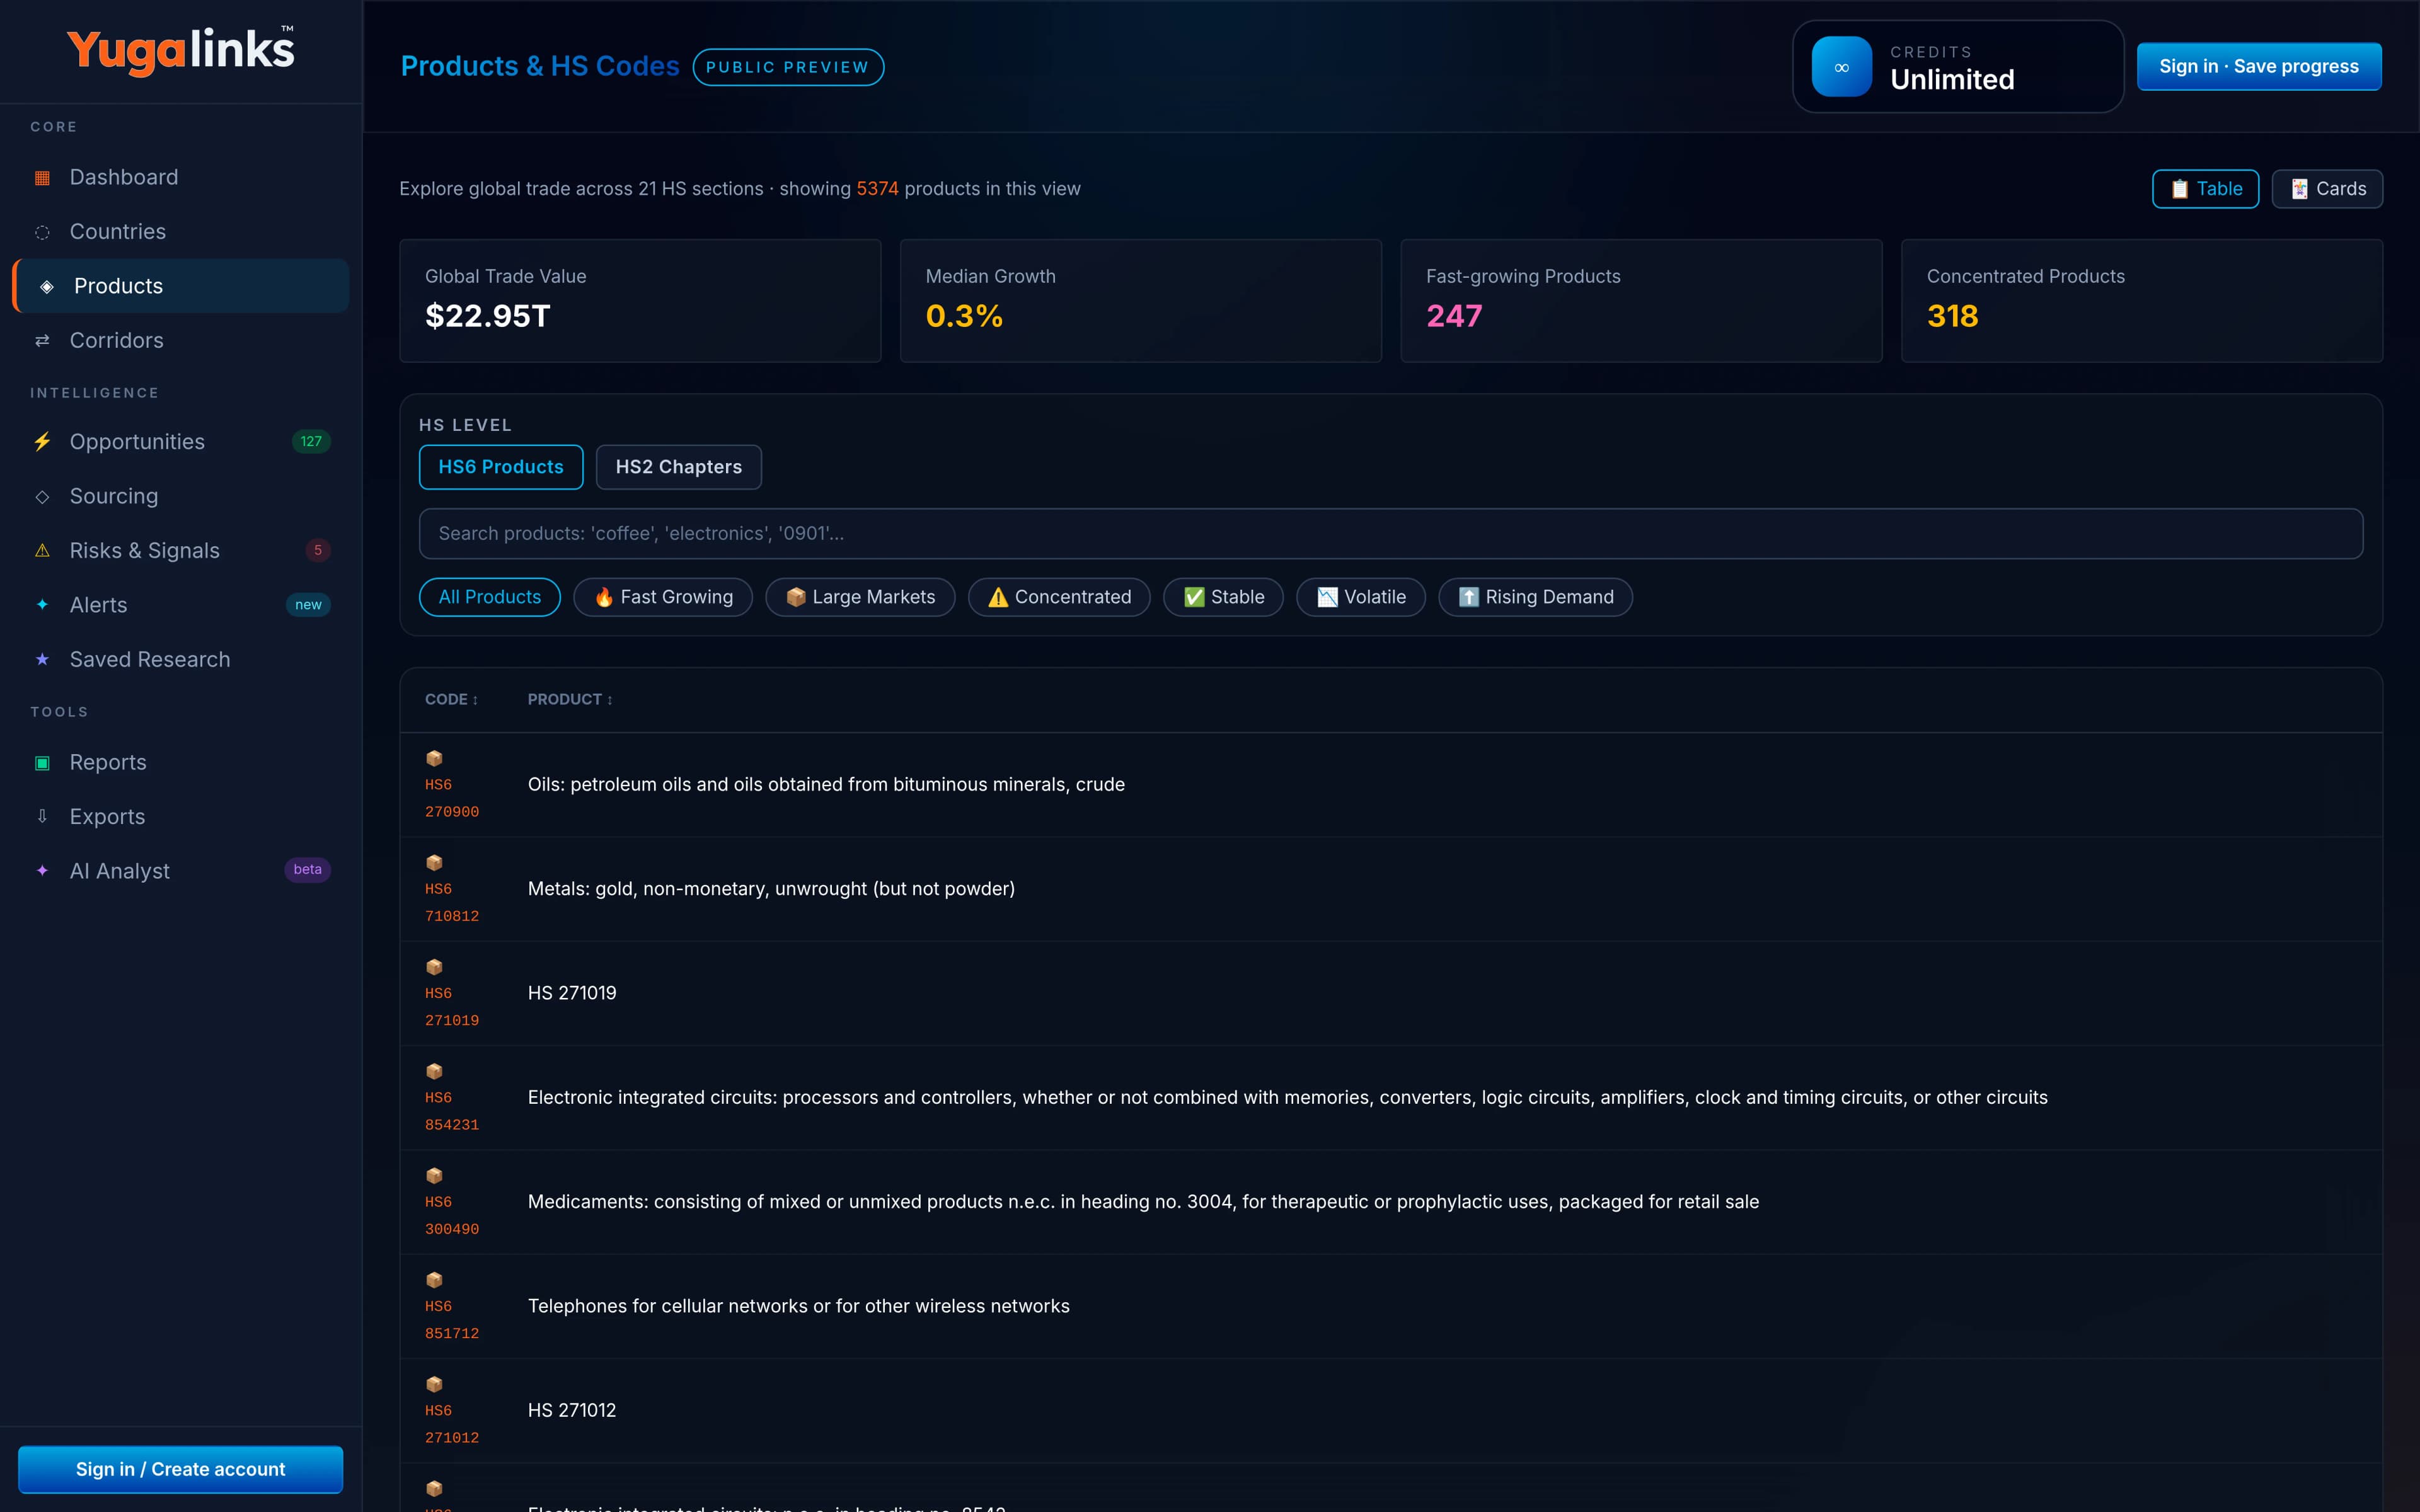
Task: Select the All Products filter chip
Action: point(490,597)
